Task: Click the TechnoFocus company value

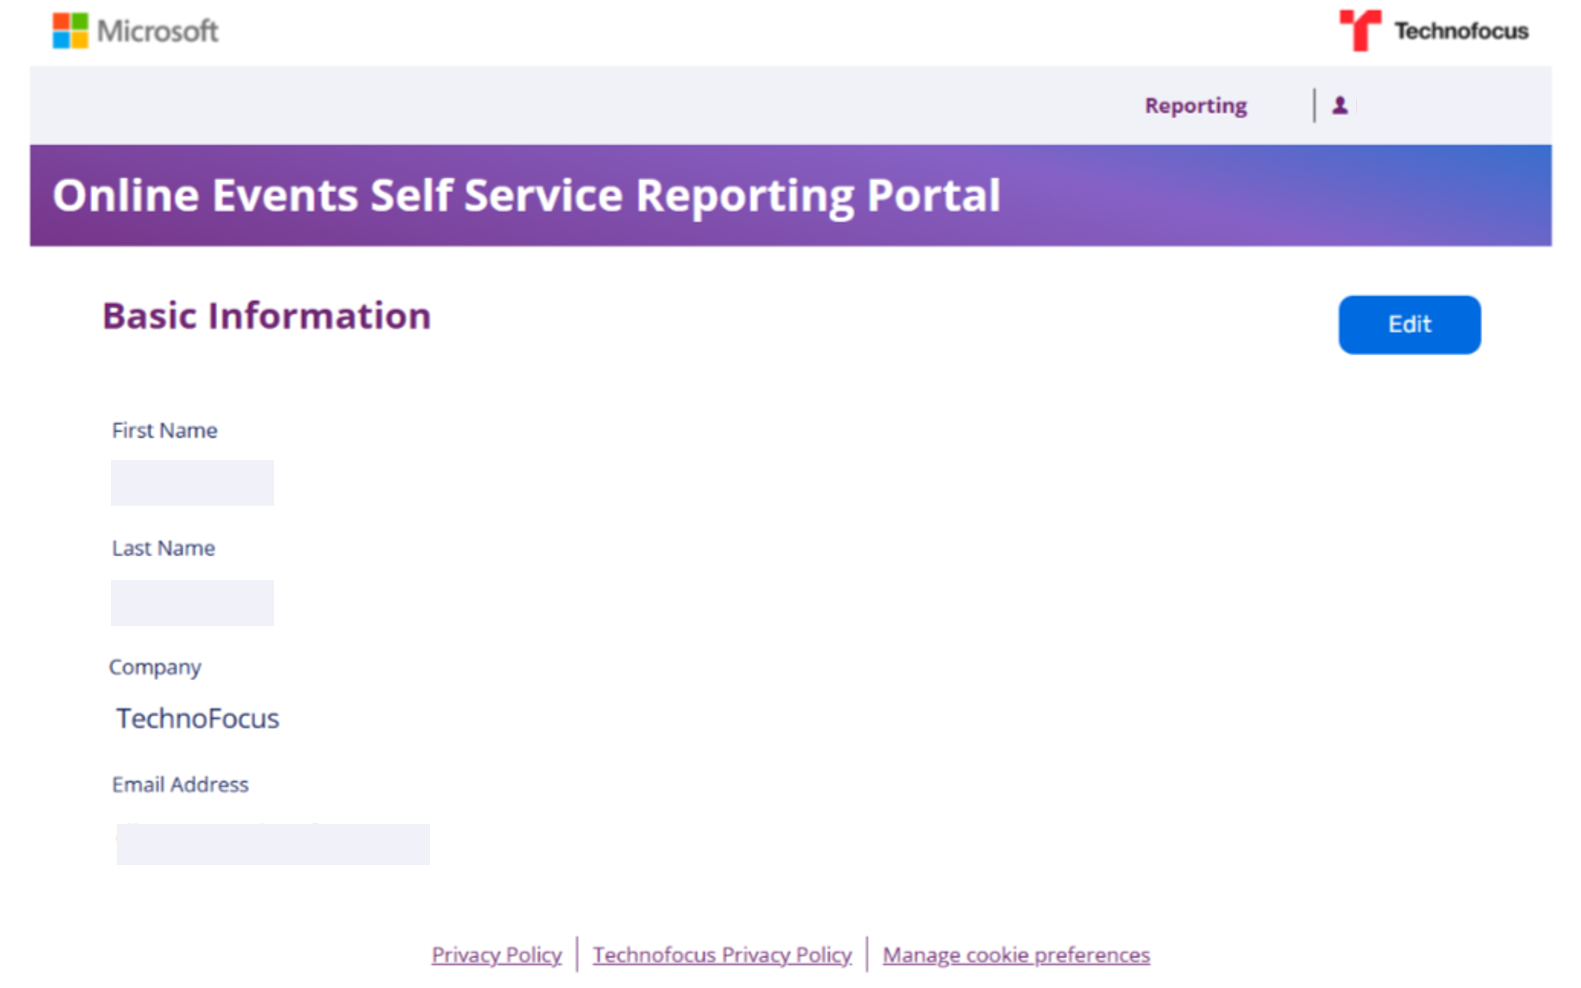Action: (x=197, y=718)
